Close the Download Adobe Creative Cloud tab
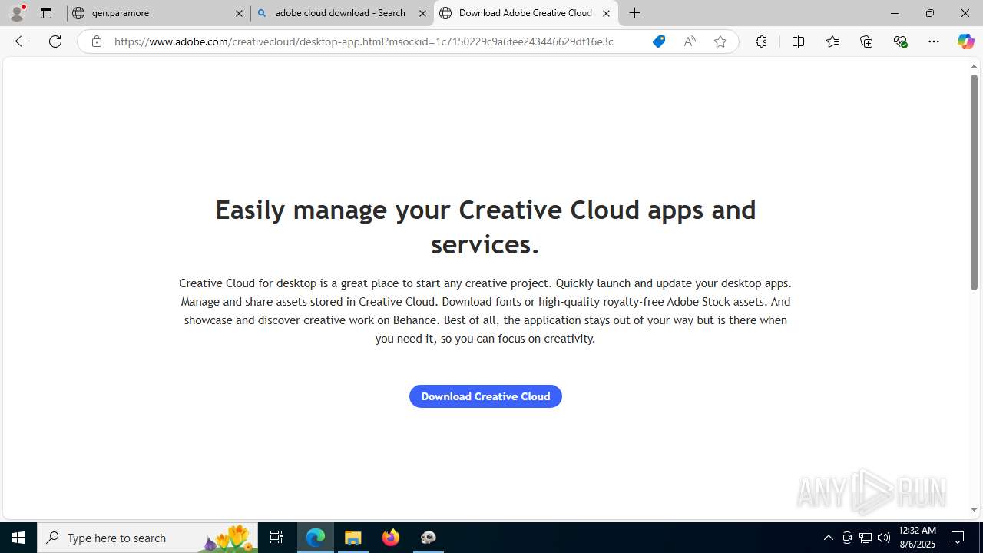 [606, 13]
